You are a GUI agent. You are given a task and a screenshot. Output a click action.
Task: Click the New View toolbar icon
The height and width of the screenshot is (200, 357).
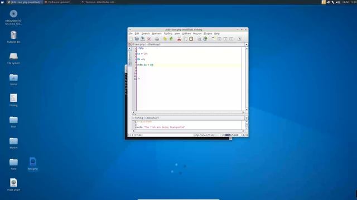(213, 39)
